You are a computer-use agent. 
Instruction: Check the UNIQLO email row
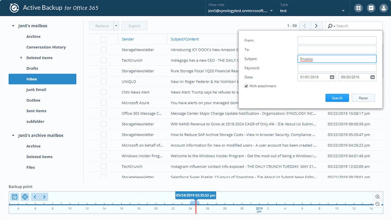point(104,82)
